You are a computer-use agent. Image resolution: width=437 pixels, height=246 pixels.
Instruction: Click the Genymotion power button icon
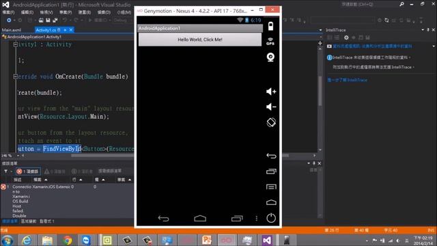click(x=271, y=218)
